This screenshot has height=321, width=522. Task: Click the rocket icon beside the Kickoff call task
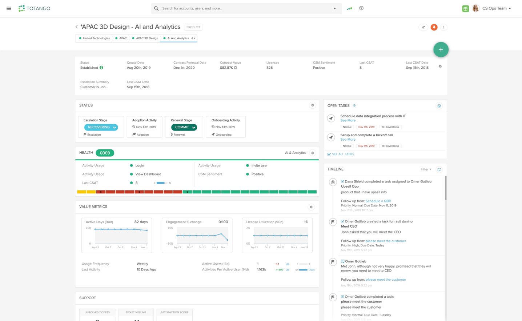click(x=331, y=137)
